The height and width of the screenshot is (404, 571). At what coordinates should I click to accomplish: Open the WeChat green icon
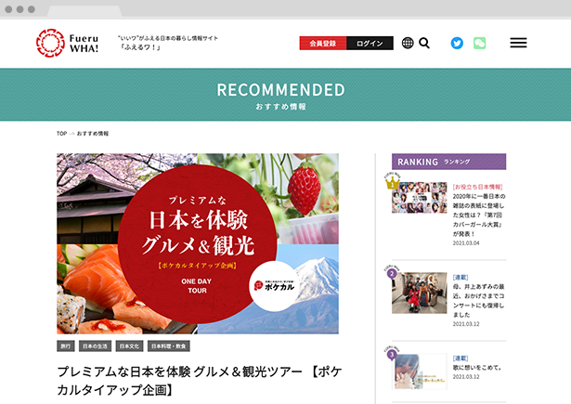tap(480, 43)
